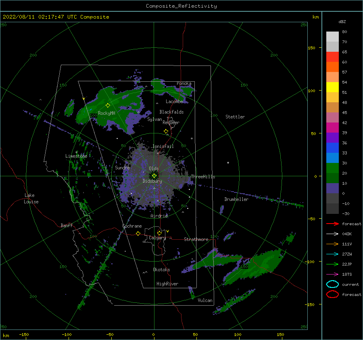Click the yellow radar site marker at map center
This screenshot has width=363, height=340.
pyautogui.click(x=154, y=176)
